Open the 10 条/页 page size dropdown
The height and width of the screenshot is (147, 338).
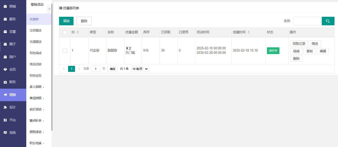[140, 69]
